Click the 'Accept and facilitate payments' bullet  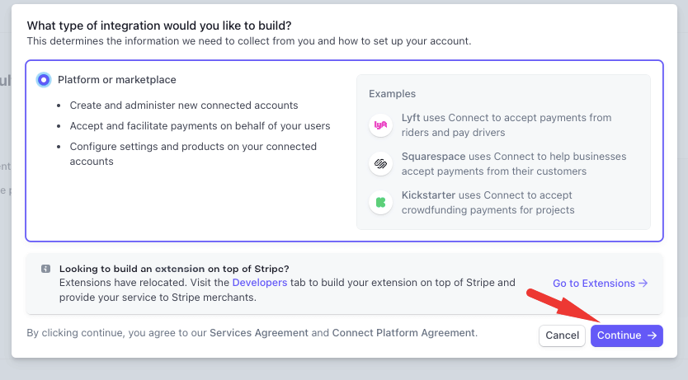click(200, 126)
